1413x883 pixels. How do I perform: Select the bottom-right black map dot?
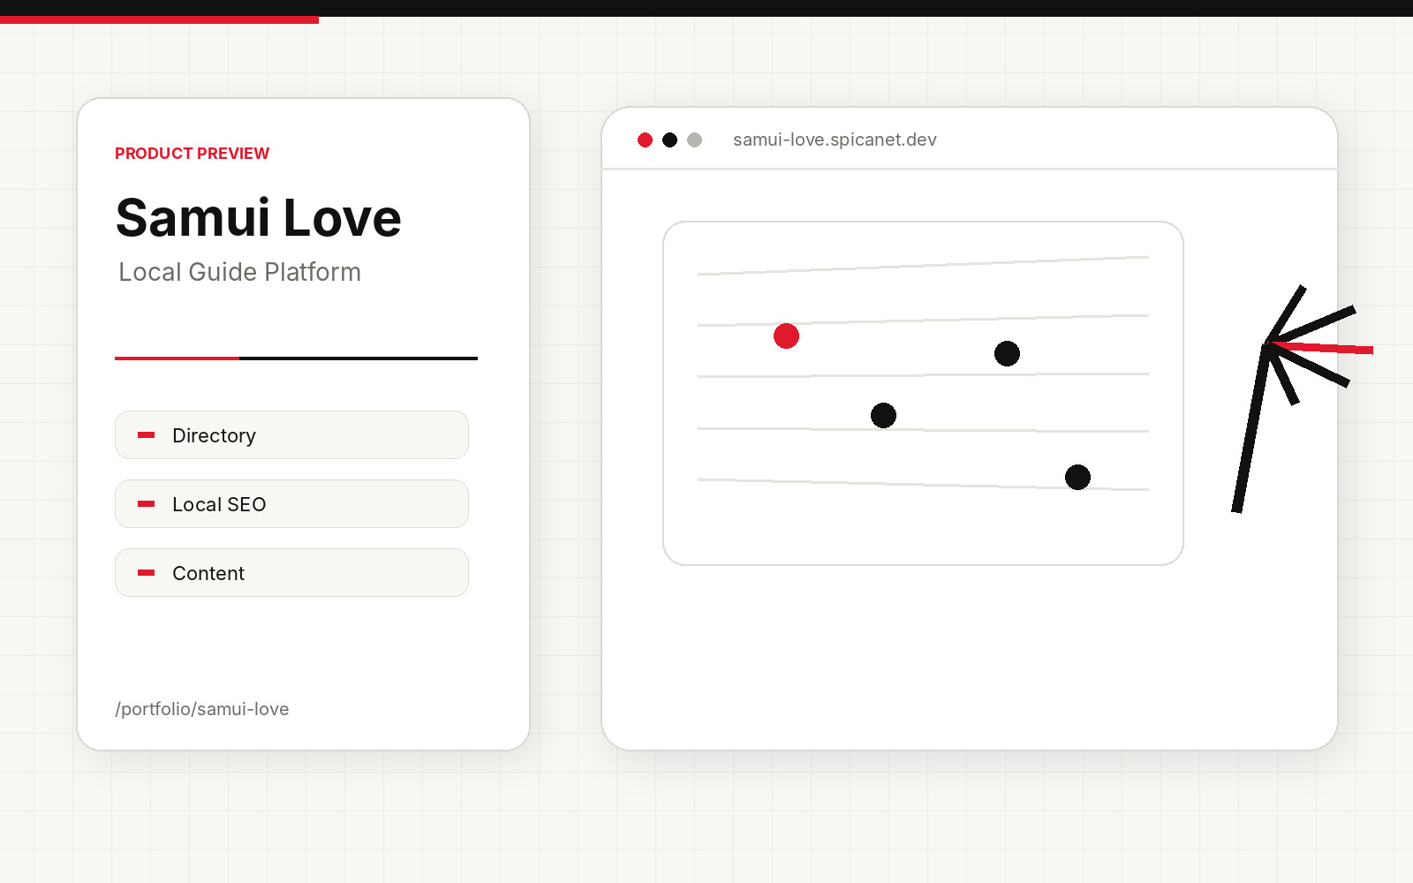1077,477
